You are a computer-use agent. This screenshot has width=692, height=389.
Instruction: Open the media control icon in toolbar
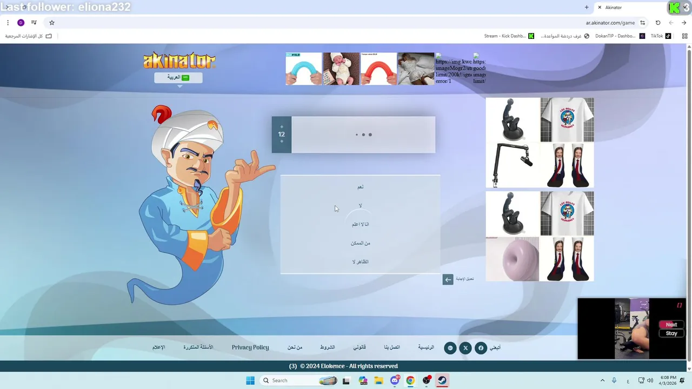34,23
